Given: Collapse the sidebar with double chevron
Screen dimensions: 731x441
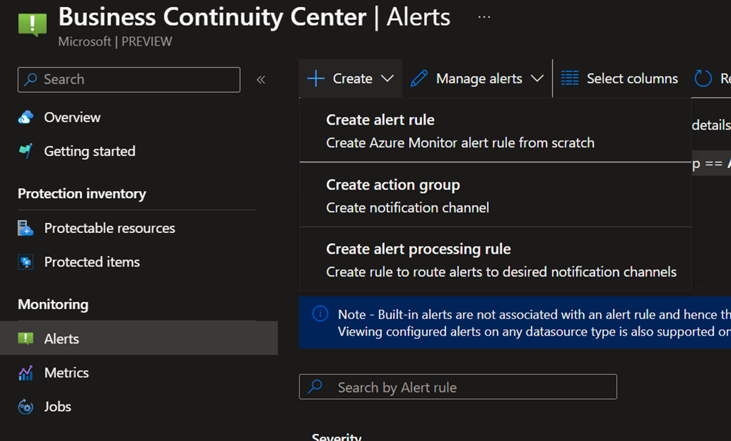Looking at the screenshot, I should point(261,80).
